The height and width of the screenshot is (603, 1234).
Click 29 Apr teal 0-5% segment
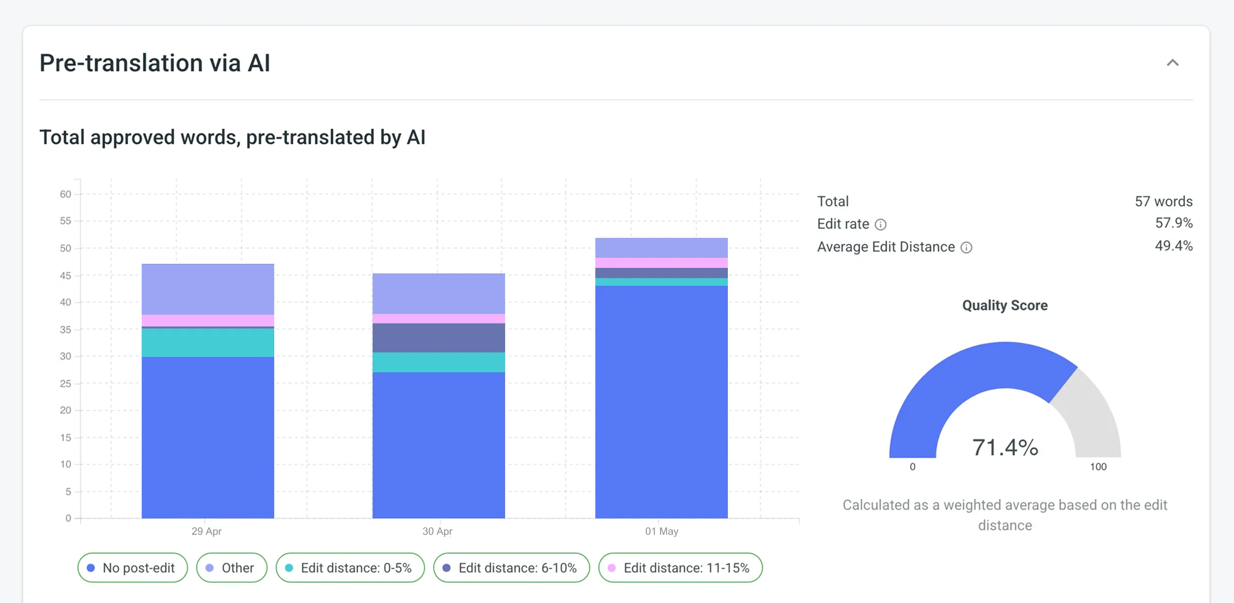tap(207, 342)
